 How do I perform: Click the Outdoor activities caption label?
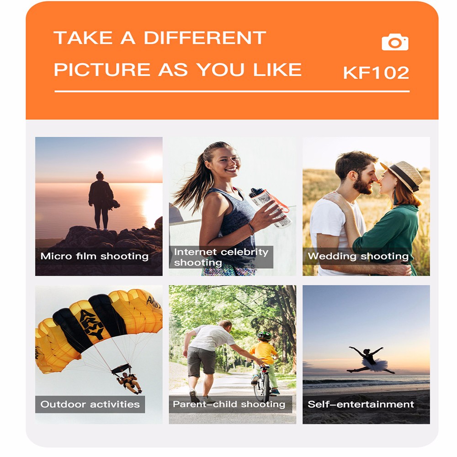pos(90,404)
